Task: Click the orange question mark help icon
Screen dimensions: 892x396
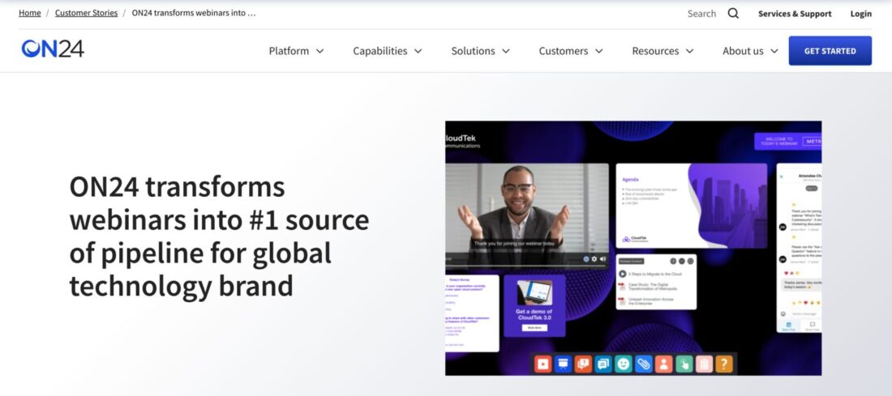Action: pyautogui.click(x=724, y=364)
